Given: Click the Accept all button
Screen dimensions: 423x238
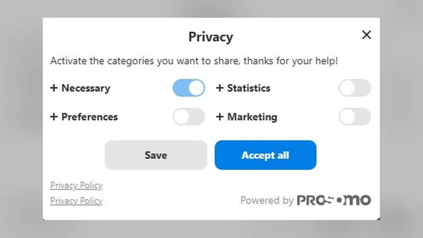Looking at the screenshot, I should pyautogui.click(x=265, y=155).
